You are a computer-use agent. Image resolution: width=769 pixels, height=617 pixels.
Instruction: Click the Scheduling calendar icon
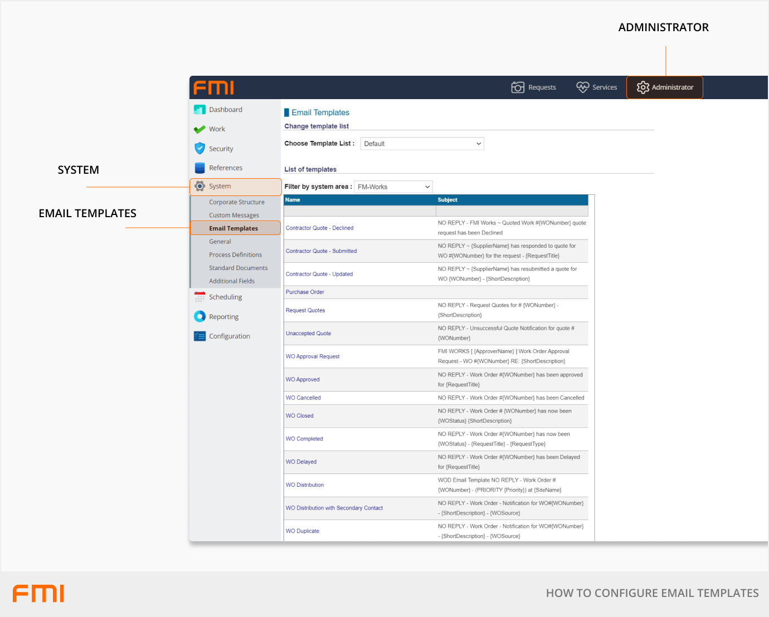coord(199,297)
